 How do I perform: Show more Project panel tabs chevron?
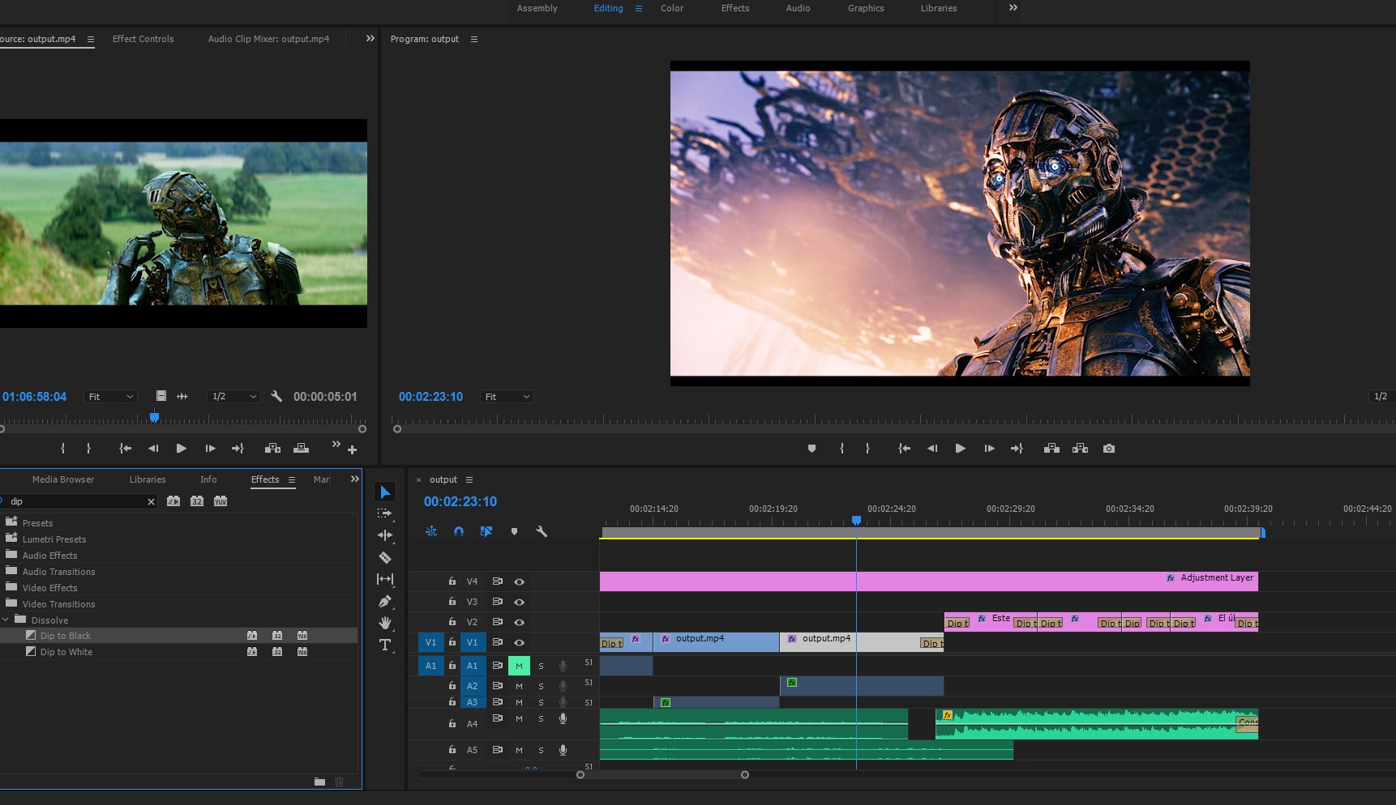pyautogui.click(x=354, y=479)
